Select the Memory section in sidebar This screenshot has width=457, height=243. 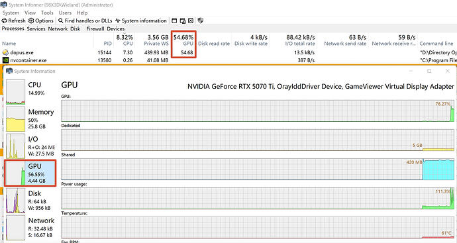pyautogui.click(x=30, y=119)
